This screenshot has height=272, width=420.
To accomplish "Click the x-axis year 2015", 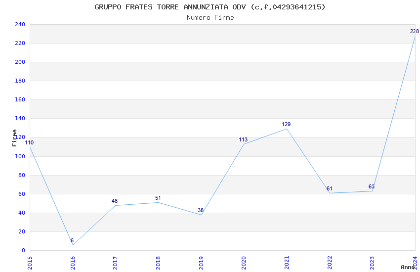I will [x=30, y=263].
